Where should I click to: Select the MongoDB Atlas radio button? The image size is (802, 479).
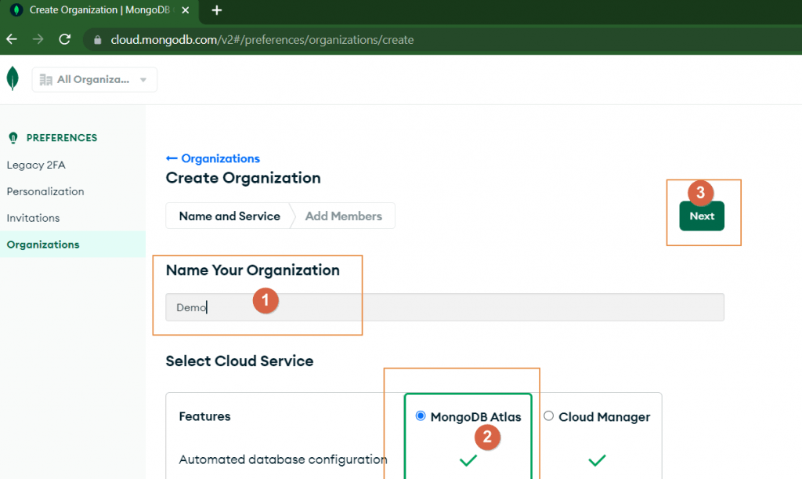[x=421, y=415]
